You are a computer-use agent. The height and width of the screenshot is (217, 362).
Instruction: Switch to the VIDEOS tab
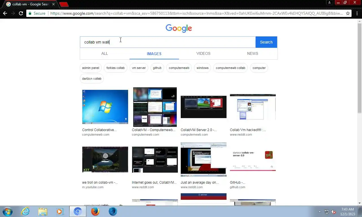(203, 53)
